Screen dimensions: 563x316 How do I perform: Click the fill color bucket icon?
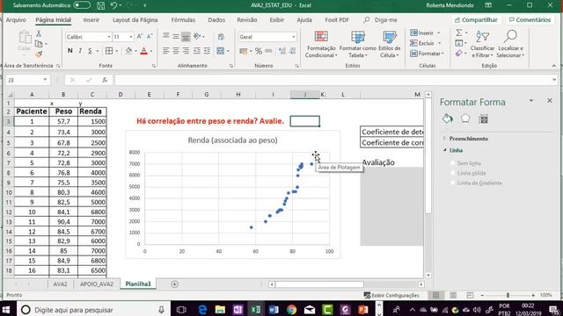pos(128,51)
